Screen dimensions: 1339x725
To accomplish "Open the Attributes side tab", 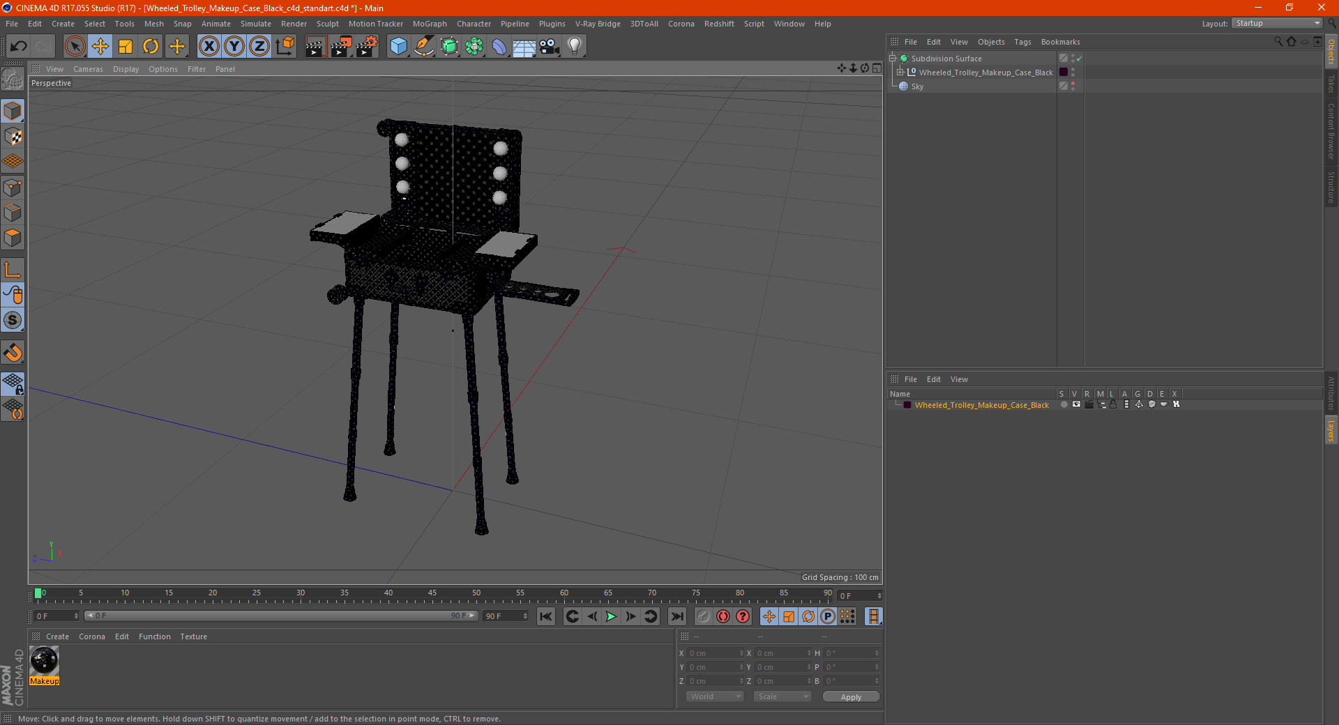I will [1331, 393].
